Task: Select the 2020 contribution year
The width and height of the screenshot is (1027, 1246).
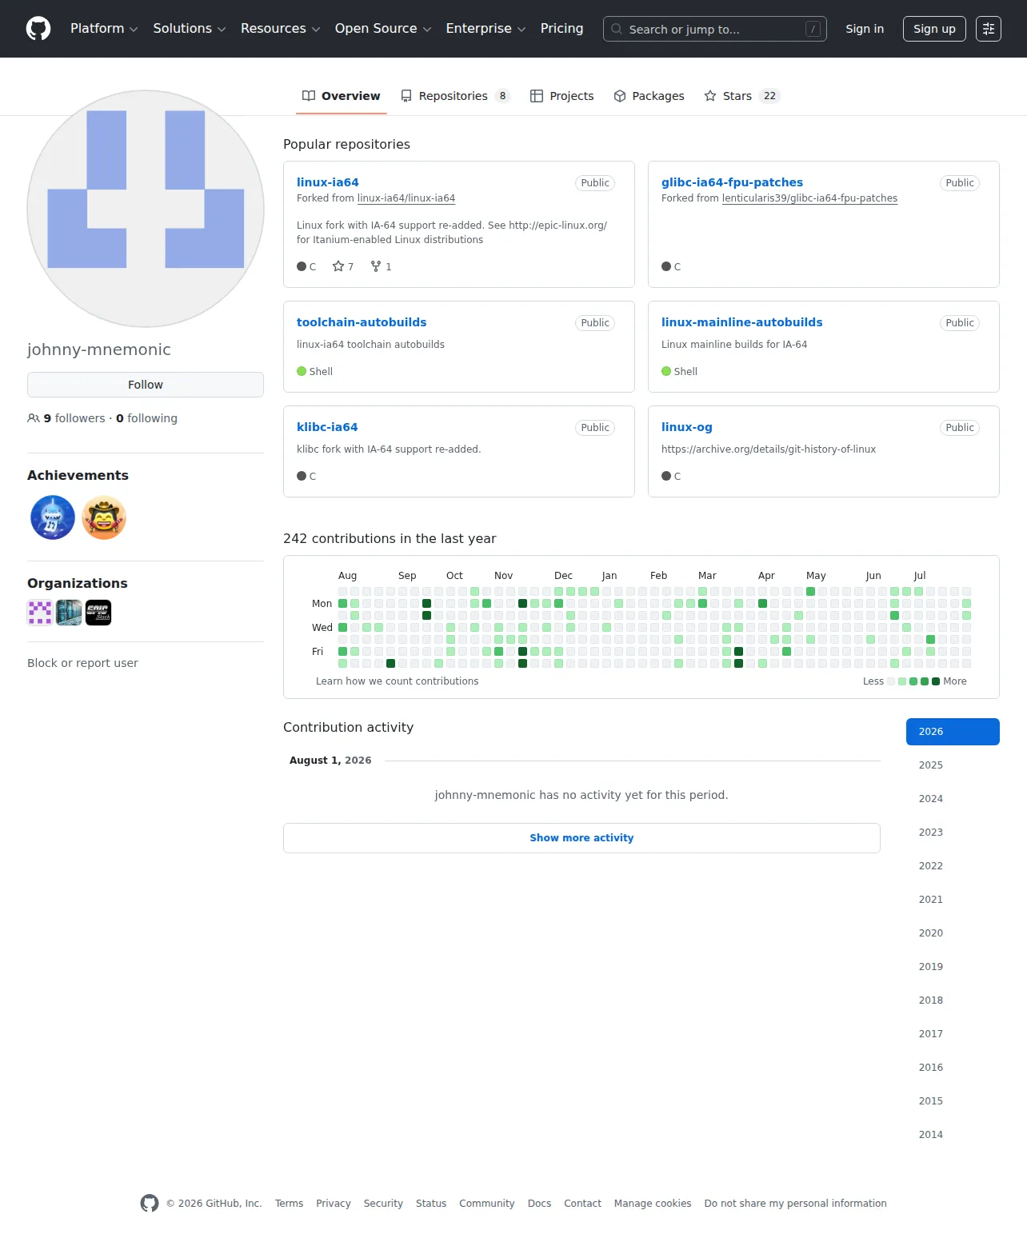Action: (x=953, y=933)
